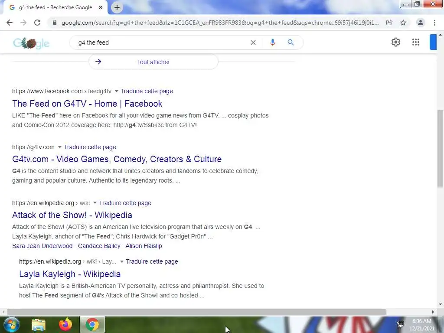Image resolution: width=444 pixels, height=333 pixels.
Task: Click scroll-right arrow of horizontal scrollbar
Action: [433, 312]
